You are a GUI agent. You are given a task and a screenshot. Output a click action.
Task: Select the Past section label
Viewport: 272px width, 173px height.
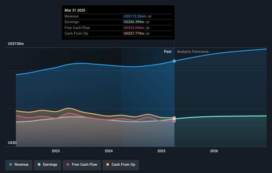pos(168,52)
